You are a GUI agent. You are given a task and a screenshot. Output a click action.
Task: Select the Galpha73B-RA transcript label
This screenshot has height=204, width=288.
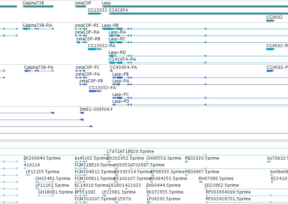(37, 25)
